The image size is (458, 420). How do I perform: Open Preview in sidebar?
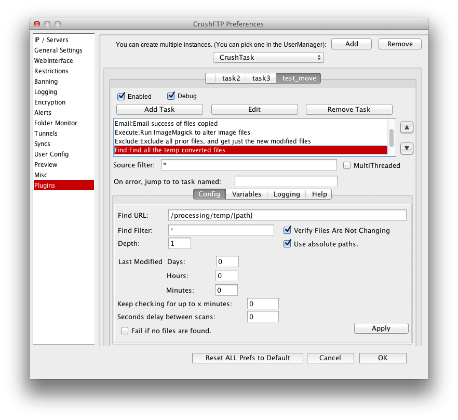pyautogui.click(x=64, y=164)
